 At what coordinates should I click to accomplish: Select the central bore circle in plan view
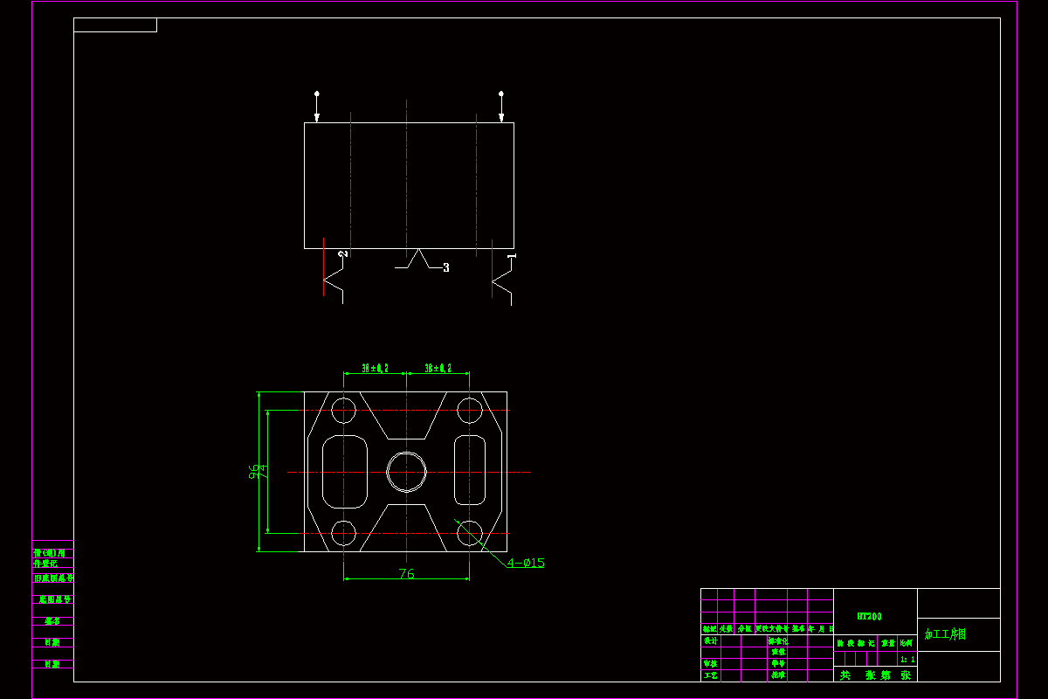pyautogui.click(x=406, y=472)
